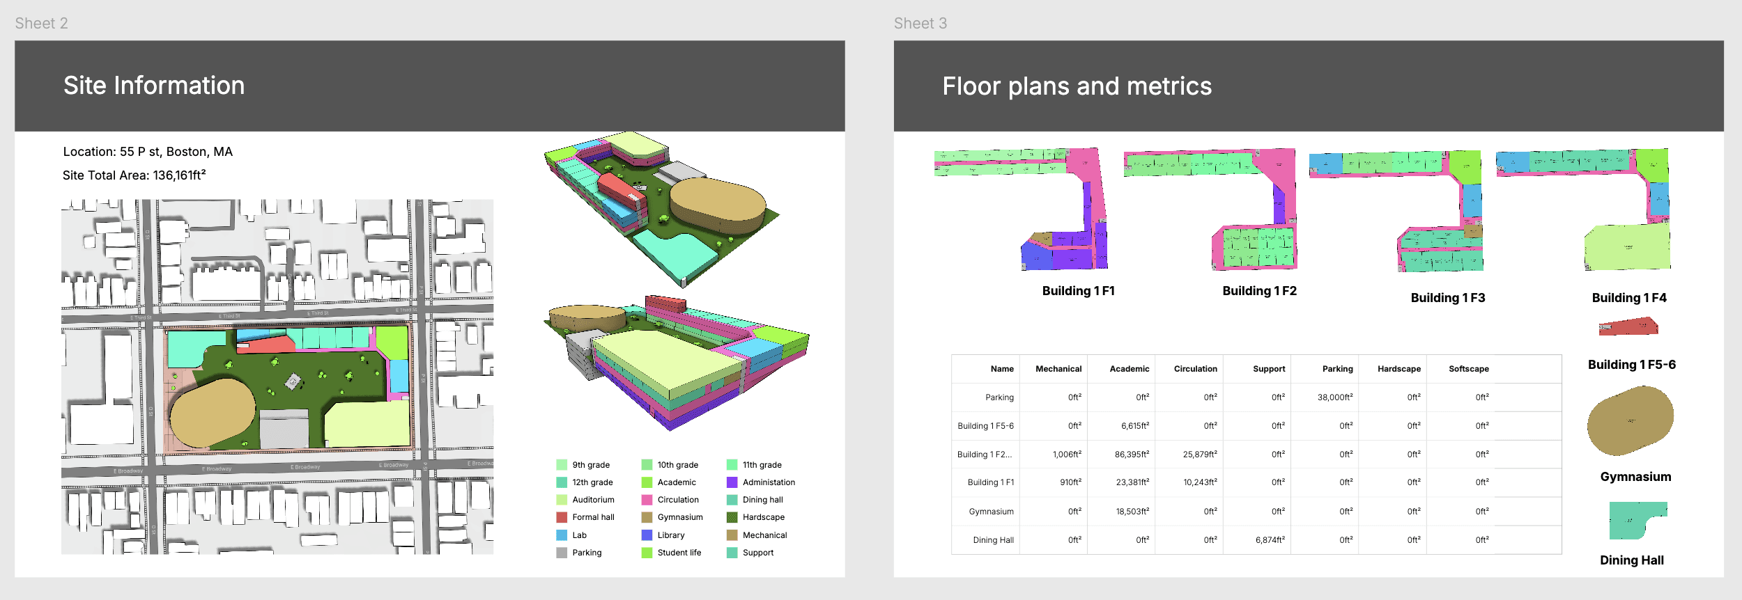Viewport: 1742px width, 600px height.
Task: Click the Softscape column header
Action: tap(1469, 369)
